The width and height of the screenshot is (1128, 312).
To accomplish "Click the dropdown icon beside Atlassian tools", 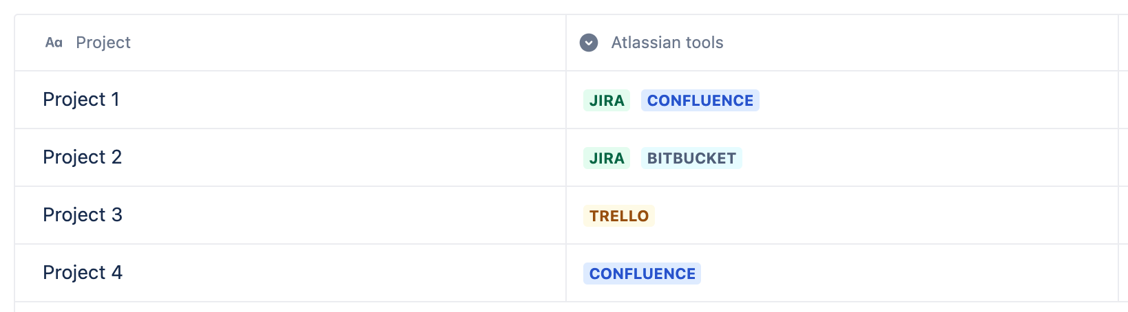I will pyautogui.click(x=589, y=43).
